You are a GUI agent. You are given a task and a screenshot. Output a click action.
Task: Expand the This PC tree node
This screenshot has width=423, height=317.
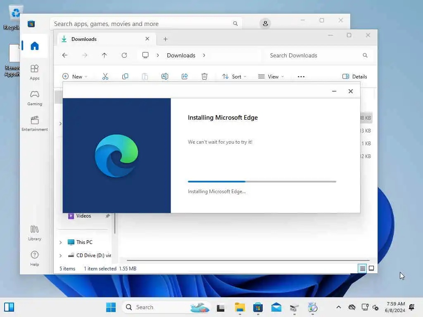[x=60, y=242]
